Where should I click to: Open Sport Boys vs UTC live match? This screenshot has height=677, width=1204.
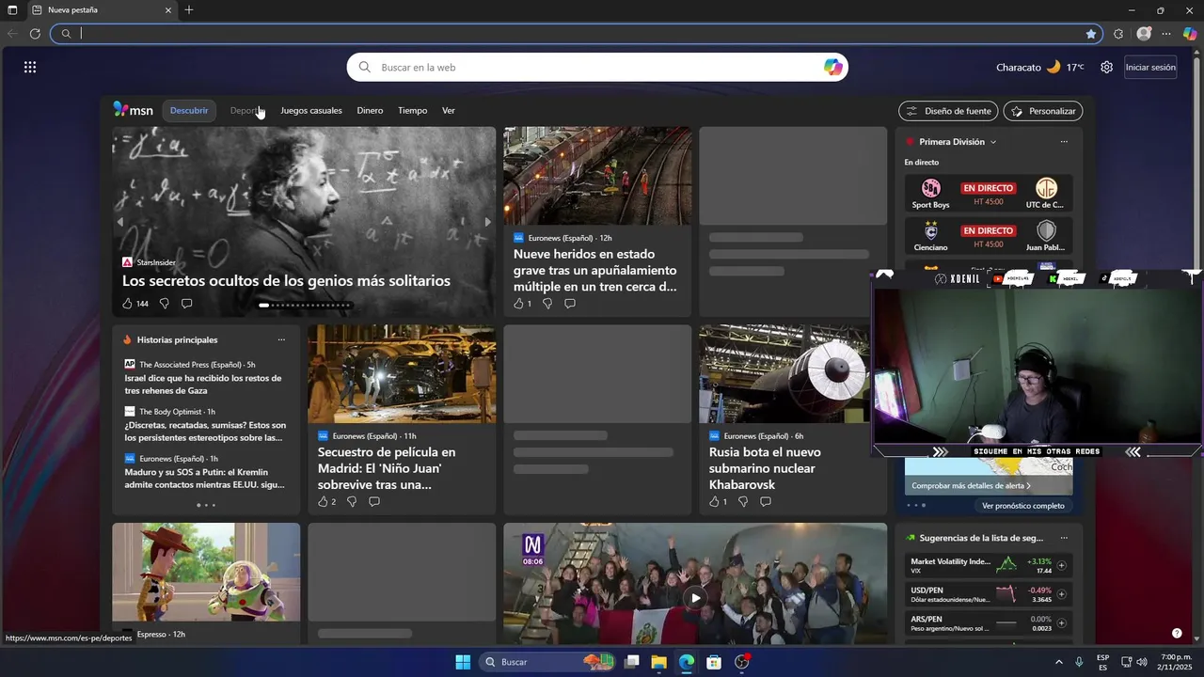(989, 194)
